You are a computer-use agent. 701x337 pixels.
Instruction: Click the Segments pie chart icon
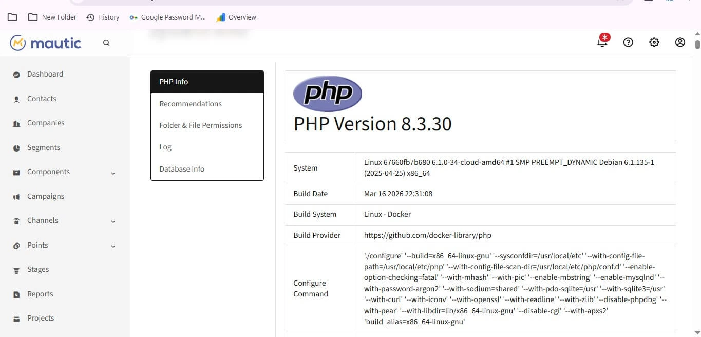point(16,148)
